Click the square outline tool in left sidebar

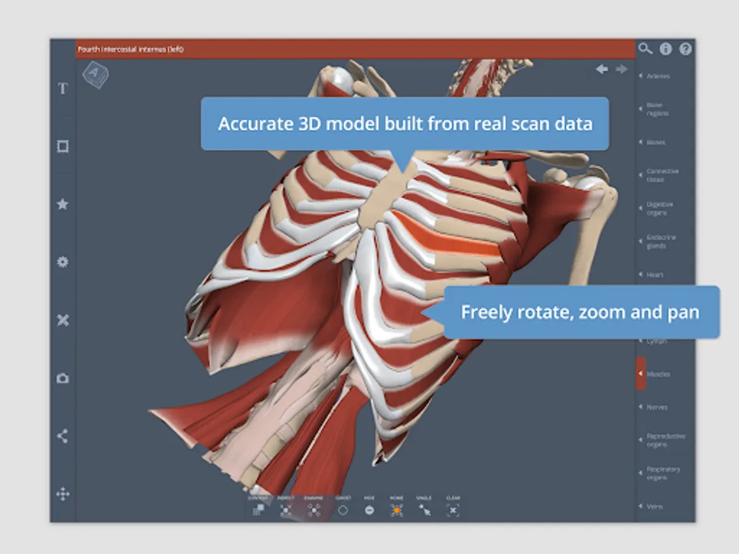62,147
